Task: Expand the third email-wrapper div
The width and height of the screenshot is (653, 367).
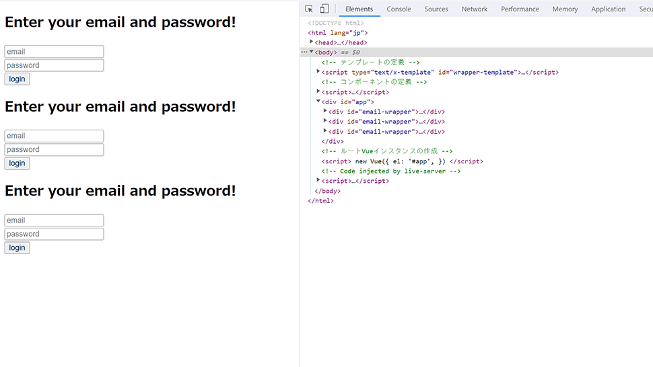Action: 325,131
